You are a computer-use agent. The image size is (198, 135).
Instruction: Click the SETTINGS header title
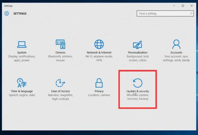pyautogui.click(x=20, y=14)
